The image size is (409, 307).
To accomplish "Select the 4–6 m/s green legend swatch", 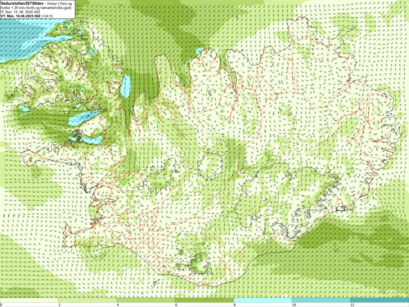I will click(x=146, y=300).
